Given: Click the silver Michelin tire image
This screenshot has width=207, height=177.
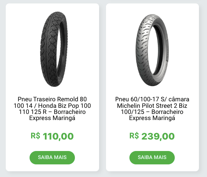Looking at the screenshot, I should (152, 50).
